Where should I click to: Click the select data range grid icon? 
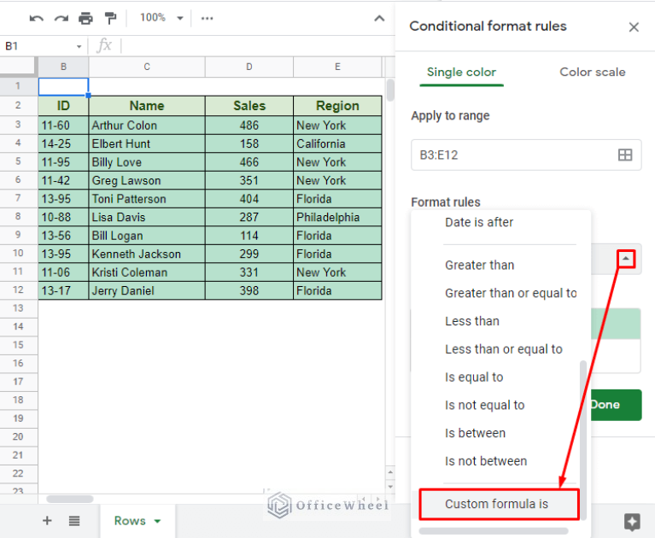[x=625, y=155]
